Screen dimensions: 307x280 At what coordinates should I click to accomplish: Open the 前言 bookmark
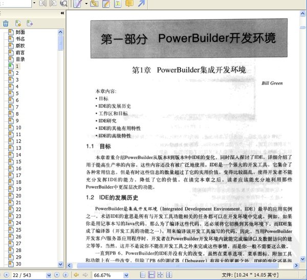click(20, 53)
